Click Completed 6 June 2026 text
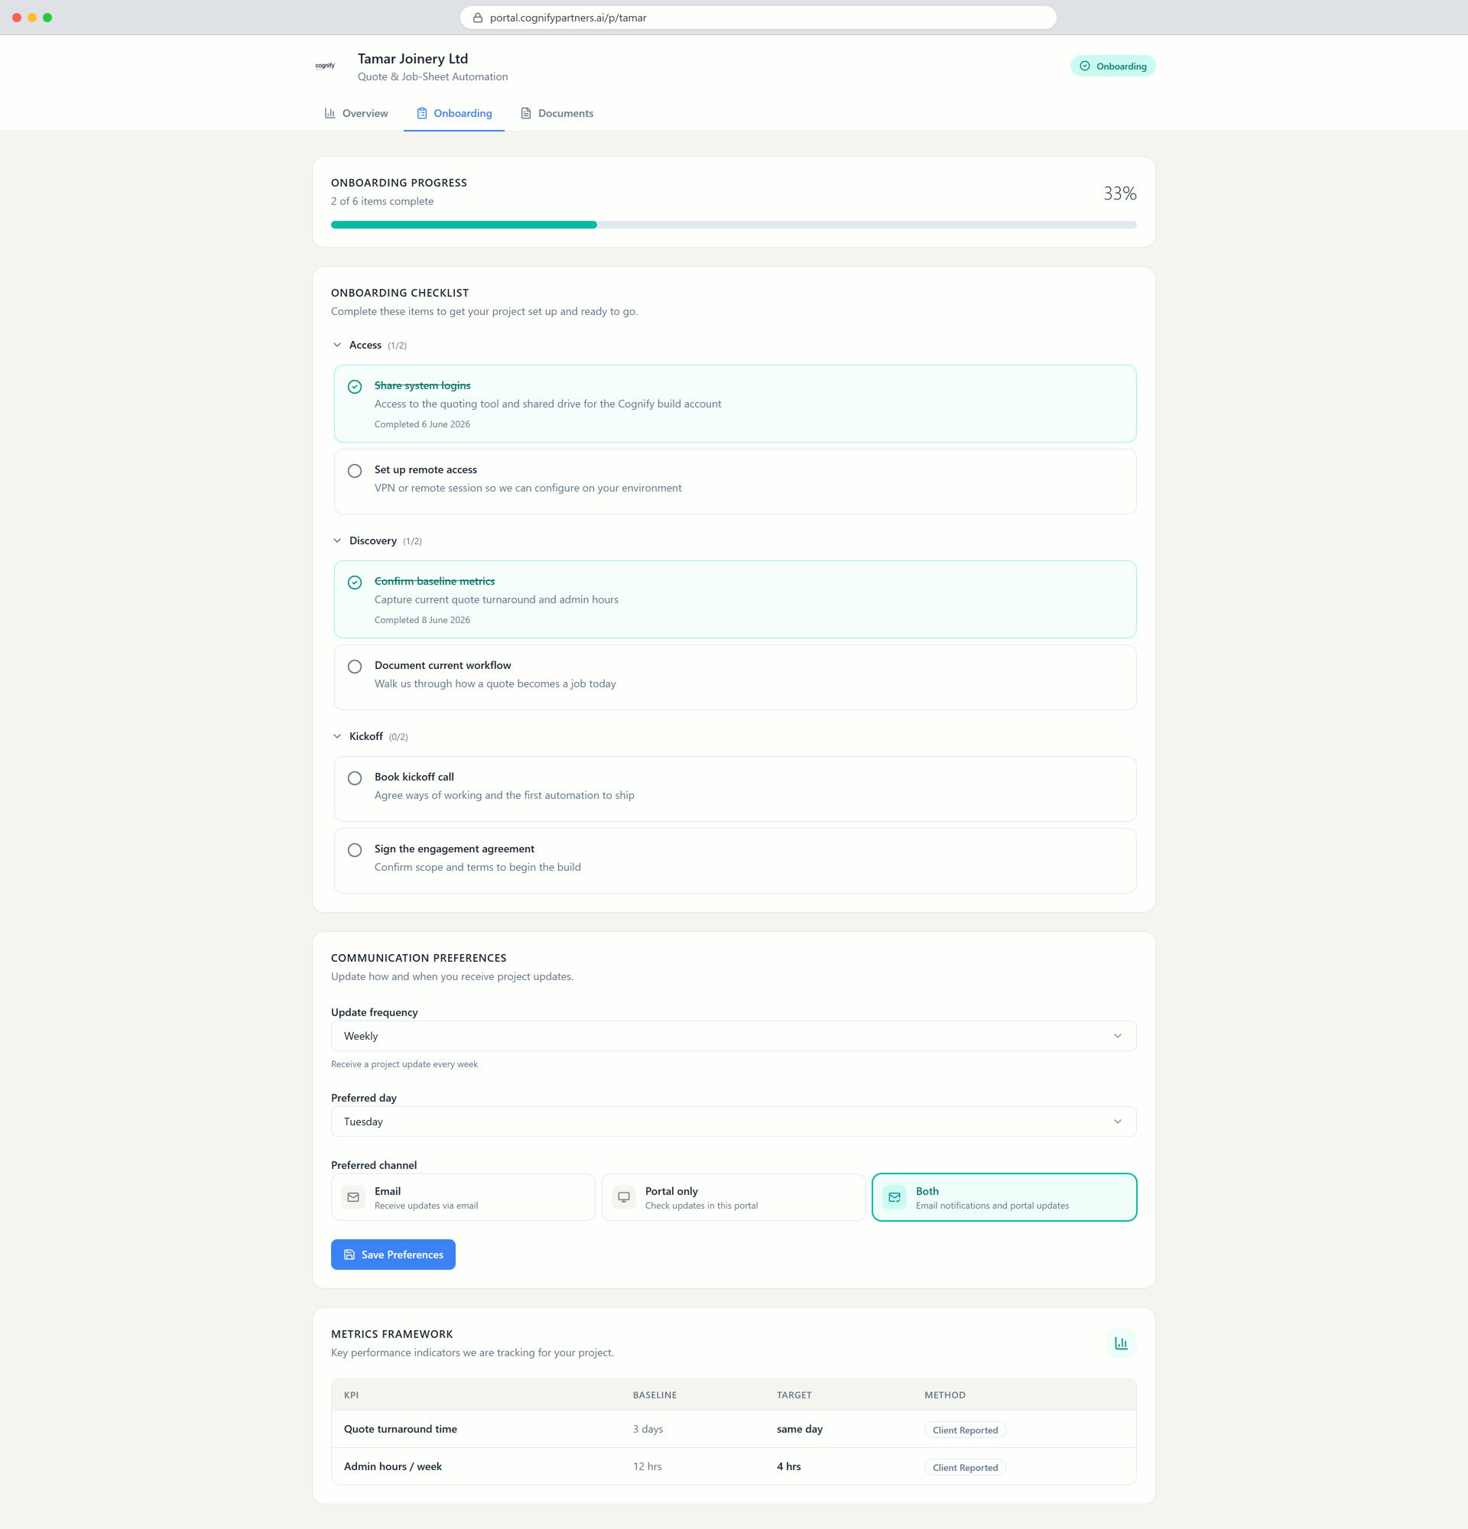The width and height of the screenshot is (1468, 1529). (x=422, y=424)
